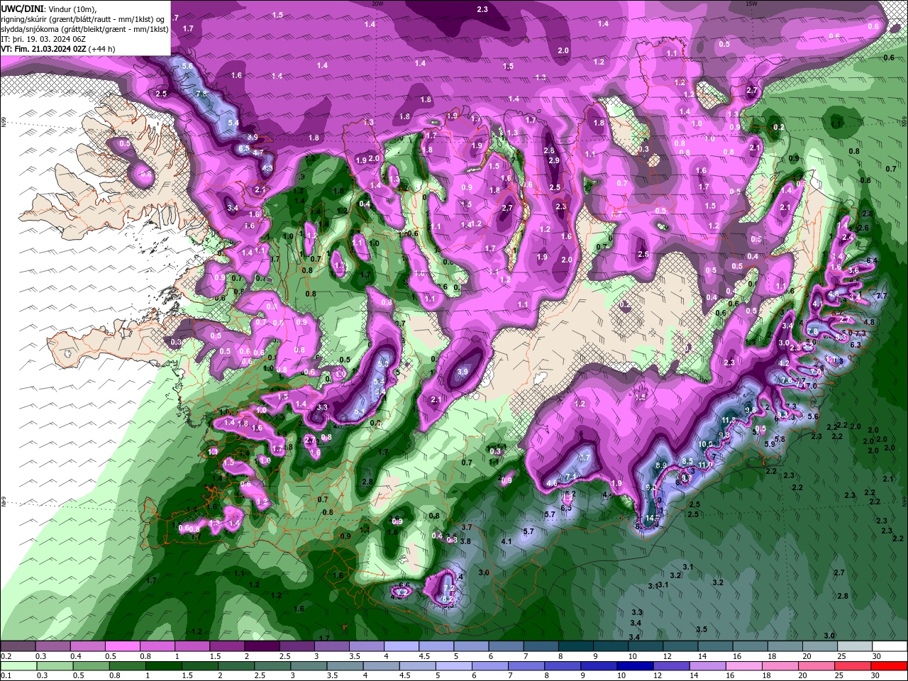Click the 8.5 precipitation value

(687, 461)
